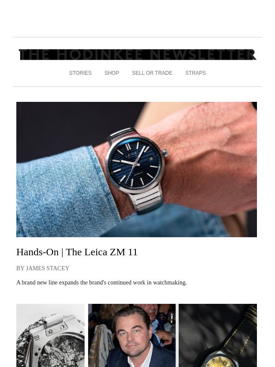275x367 pixels.
Task: Click the infinity logo on watch case
Action: tap(37, 337)
